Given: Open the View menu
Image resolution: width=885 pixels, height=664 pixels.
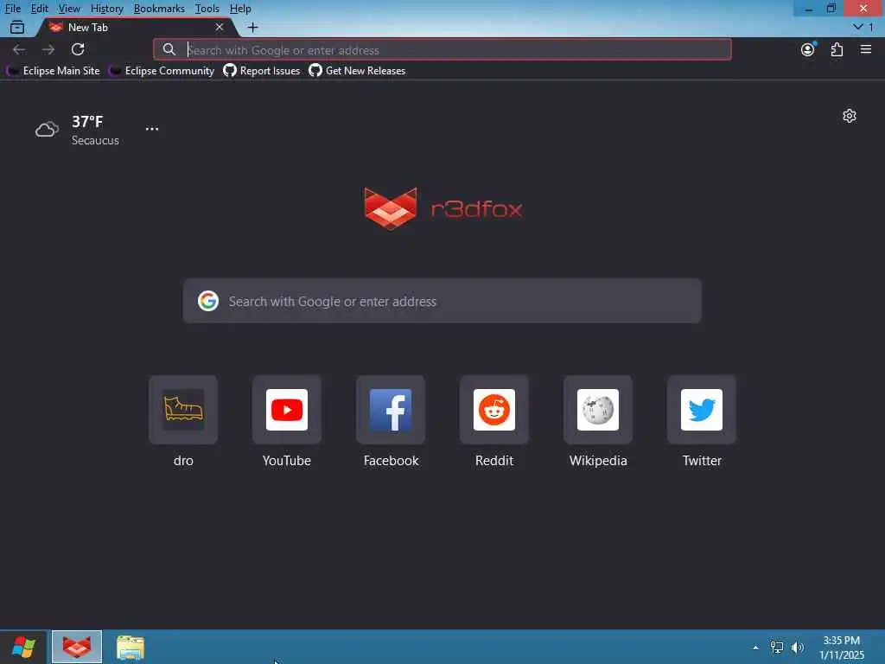Looking at the screenshot, I should coord(69,9).
